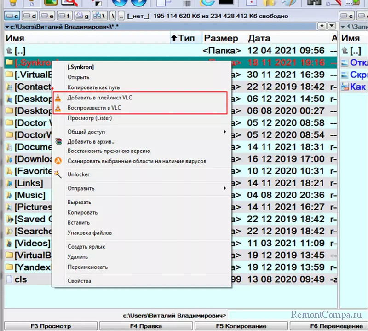Click the 'Дата' column header

coord(258,38)
